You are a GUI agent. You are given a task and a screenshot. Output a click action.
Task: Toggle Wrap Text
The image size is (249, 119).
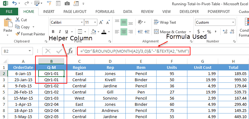(165, 22)
